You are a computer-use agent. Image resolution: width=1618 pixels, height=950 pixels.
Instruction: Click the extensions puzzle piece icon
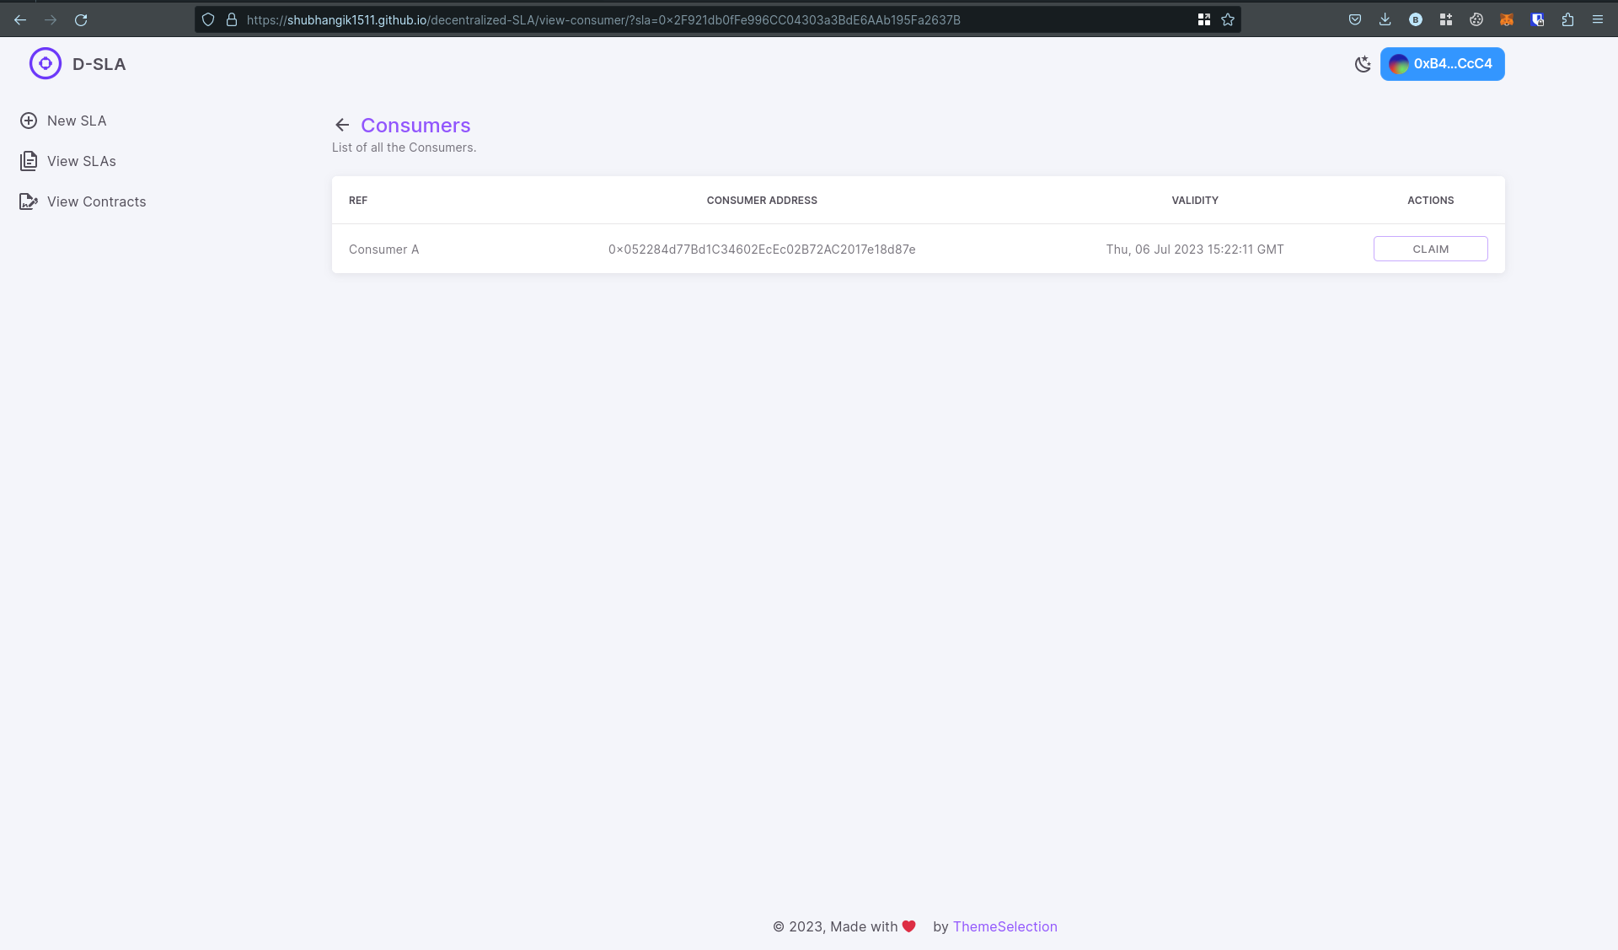[1567, 19]
